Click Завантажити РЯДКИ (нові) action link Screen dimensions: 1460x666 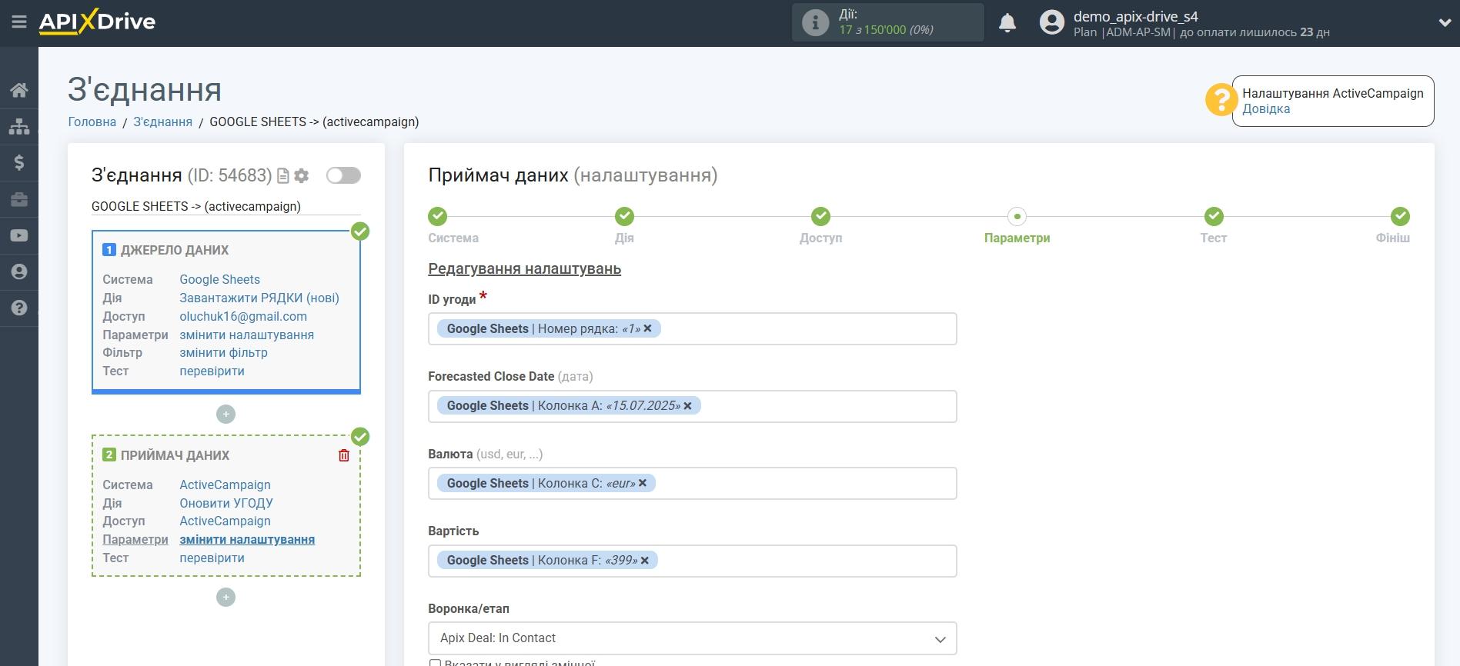click(x=259, y=298)
